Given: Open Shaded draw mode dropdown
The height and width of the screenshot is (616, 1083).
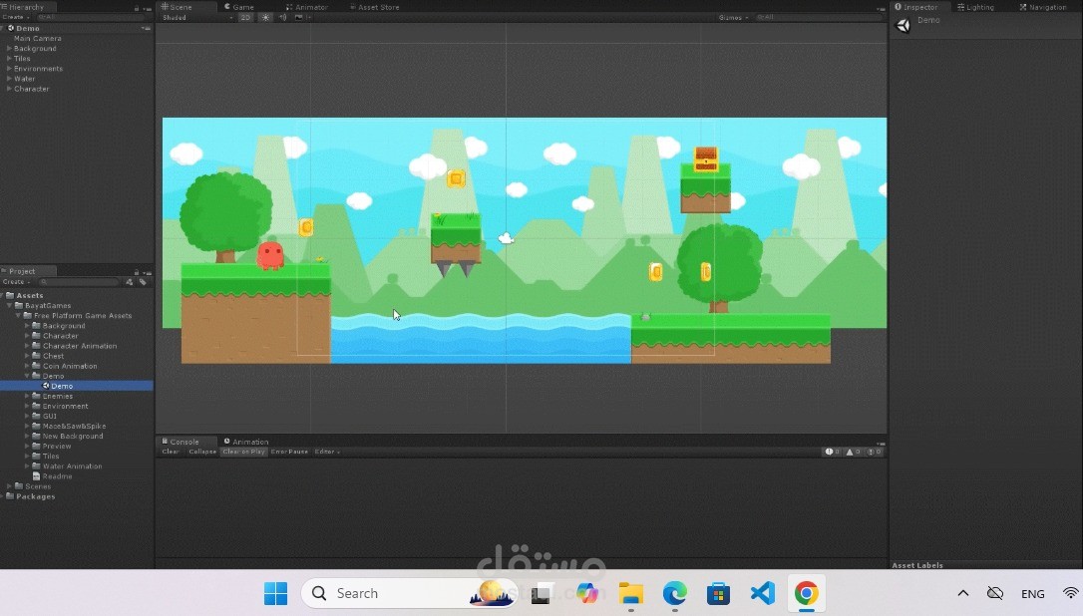Looking at the screenshot, I should (196, 17).
